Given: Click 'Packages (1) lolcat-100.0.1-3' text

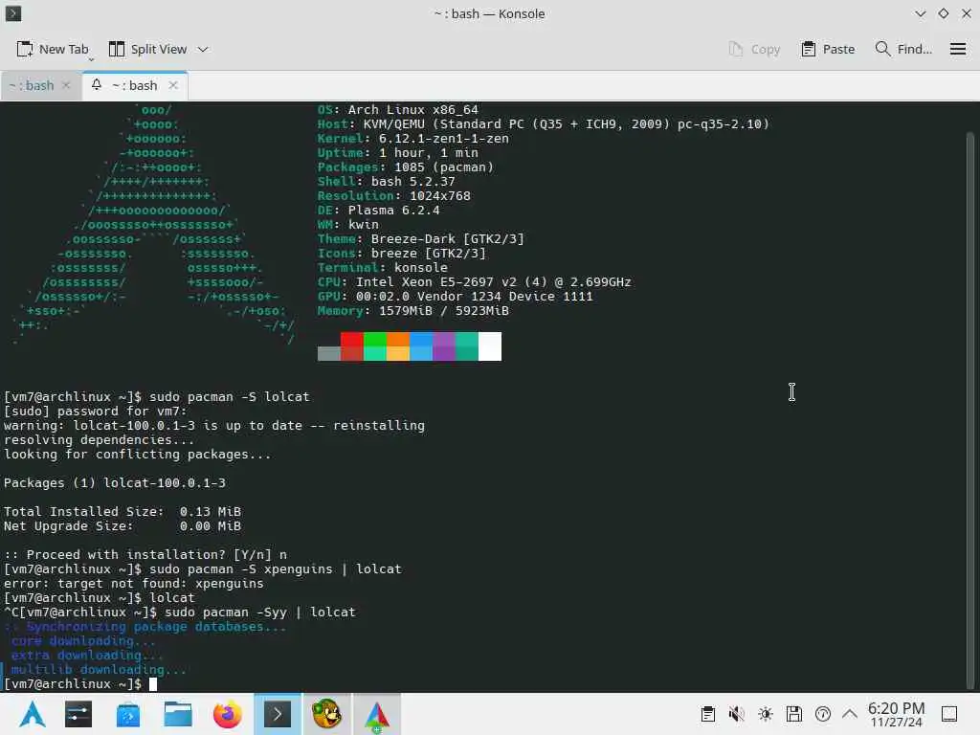Looking at the screenshot, I should [115, 482].
